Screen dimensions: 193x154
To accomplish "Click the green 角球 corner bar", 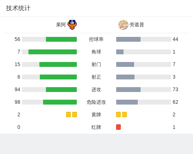I will pos(52,52).
